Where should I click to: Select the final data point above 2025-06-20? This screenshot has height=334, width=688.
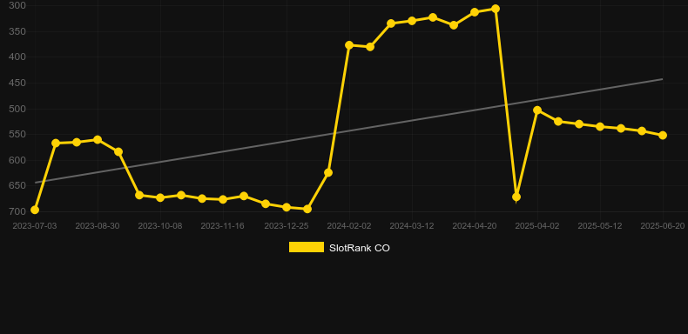click(663, 136)
